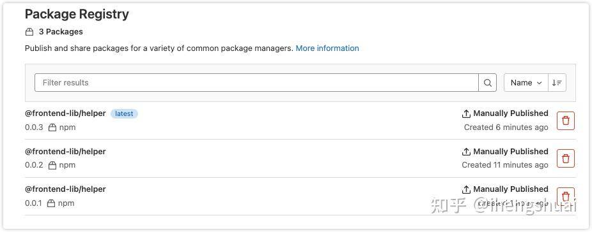Click the package icon beside 3 Packages
The width and height of the screenshot is (592, 232).
[x=29, y=32]
